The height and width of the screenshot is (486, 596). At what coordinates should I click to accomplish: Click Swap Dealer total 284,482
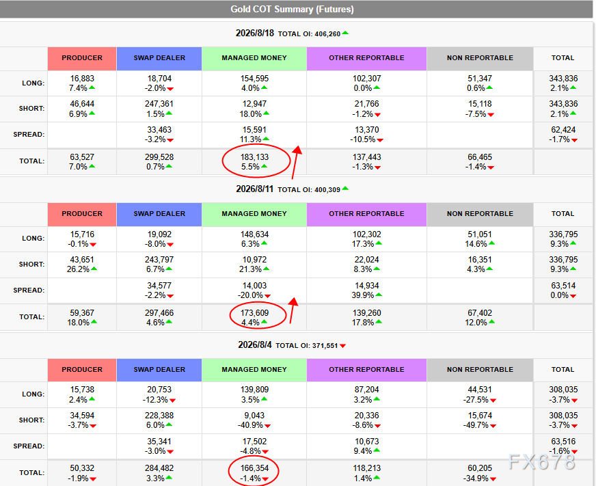pyautogui.click(x=159, y=468)
